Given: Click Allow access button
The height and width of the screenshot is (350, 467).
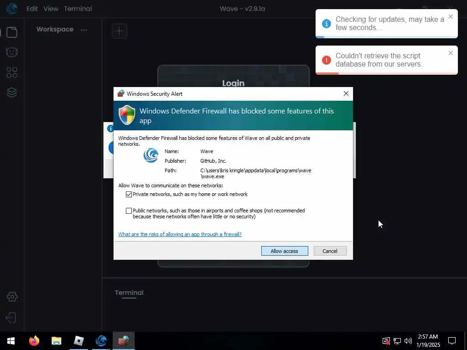Looking at the screenshot, I should pyautogui.click(x=285, y=251).
